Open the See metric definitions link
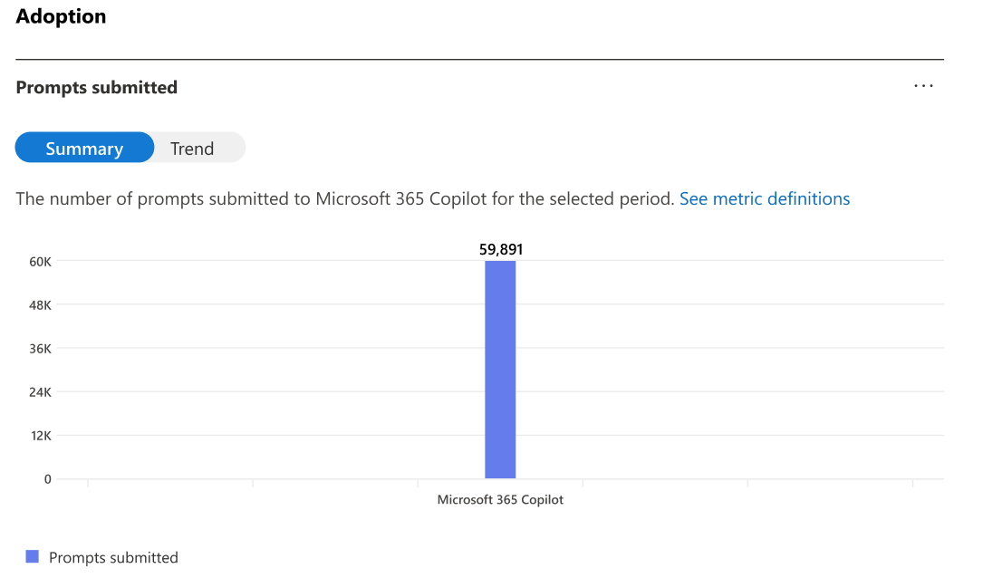983x578 pixels. 764,198
